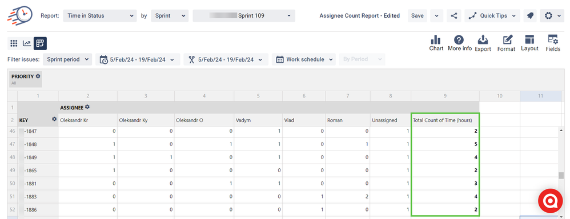Select the pivot table view icon

point(40,43)
